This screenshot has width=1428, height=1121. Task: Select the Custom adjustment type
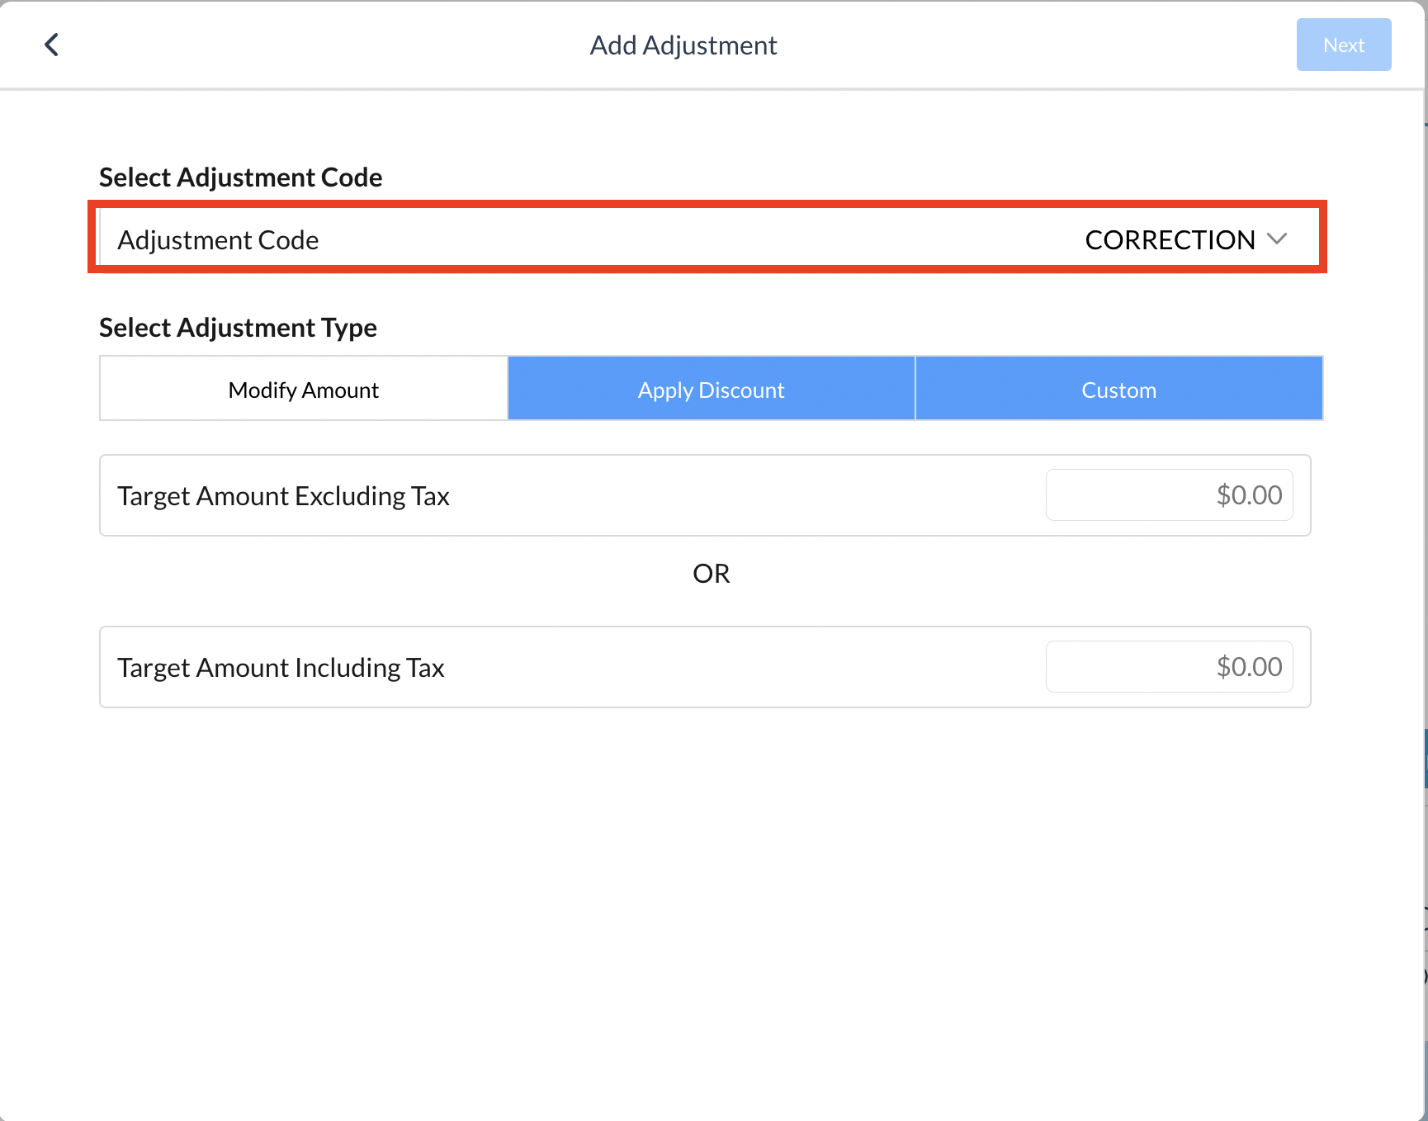coord(1118,388)
